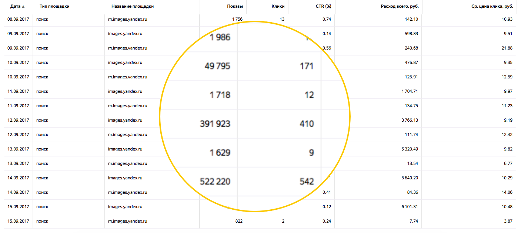Select the CTR cell showing 0.74
Image resolution: width=521 pixels, height=233 pixels.
point(327,19)
